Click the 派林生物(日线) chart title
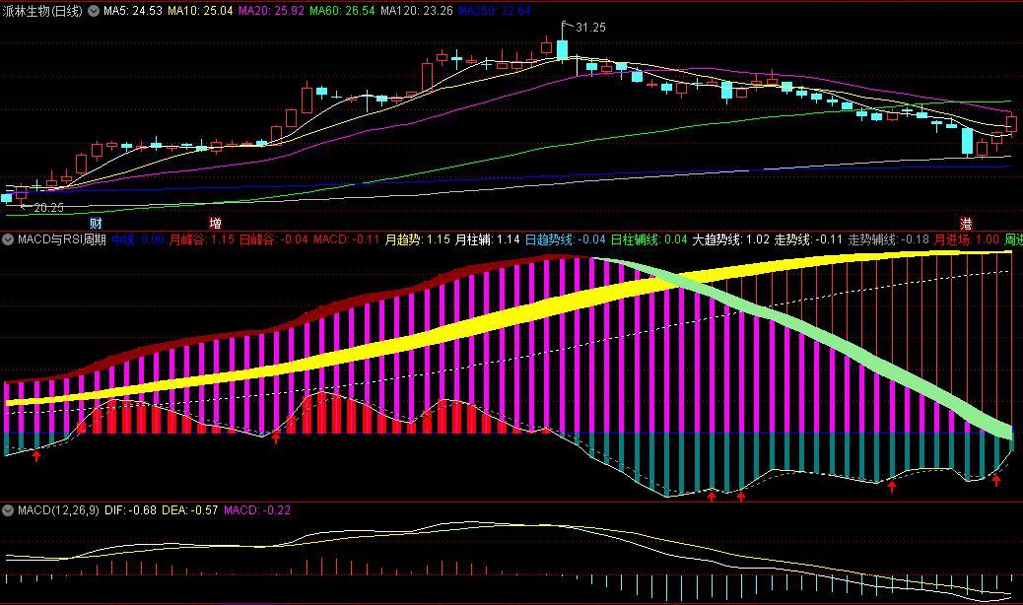The height and width of the screenshot is (605, 1023). click(x=42, y=11)
